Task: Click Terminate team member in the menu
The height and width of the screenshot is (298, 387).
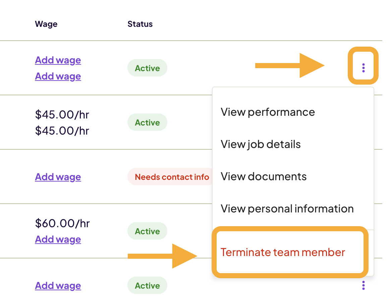Action: (283, 252)
